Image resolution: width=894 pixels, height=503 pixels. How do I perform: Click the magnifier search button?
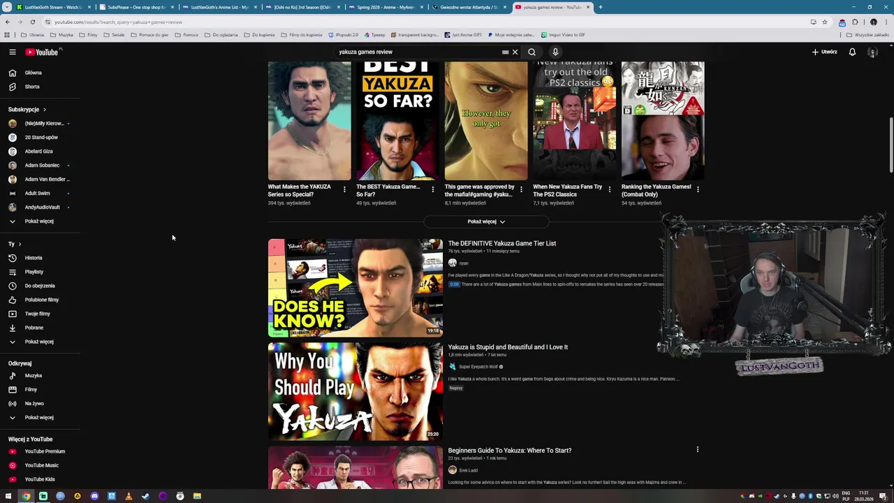(532, 52)
